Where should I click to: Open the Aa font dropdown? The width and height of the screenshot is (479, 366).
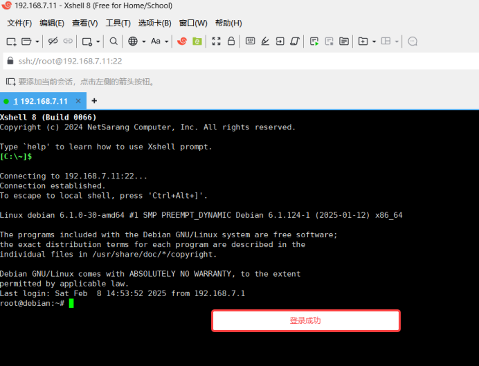[x=167, y=42]
